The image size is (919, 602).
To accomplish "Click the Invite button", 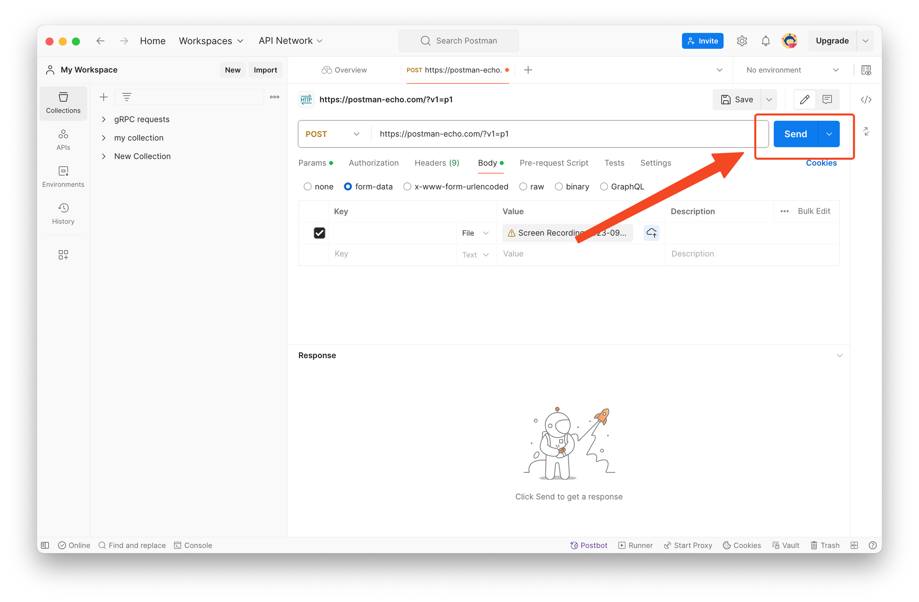I will (x=703, y=41).
